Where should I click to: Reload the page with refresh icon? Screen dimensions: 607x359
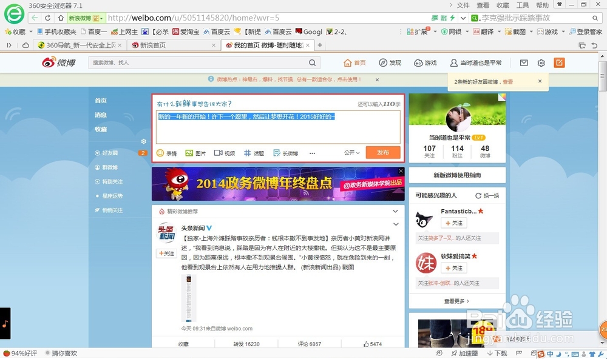(47, 18)
